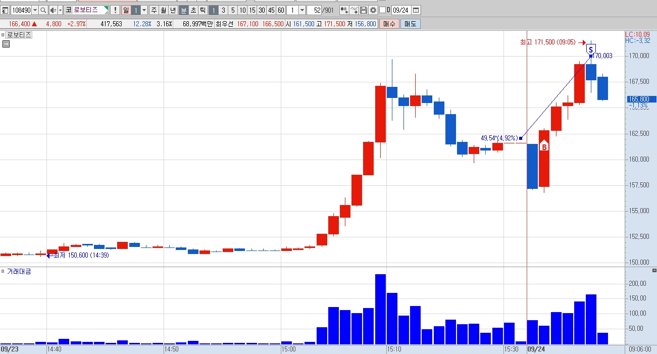Screen dimensions: 657x354
Task: Click the 매수 buy button
Action: coord(389,24)
